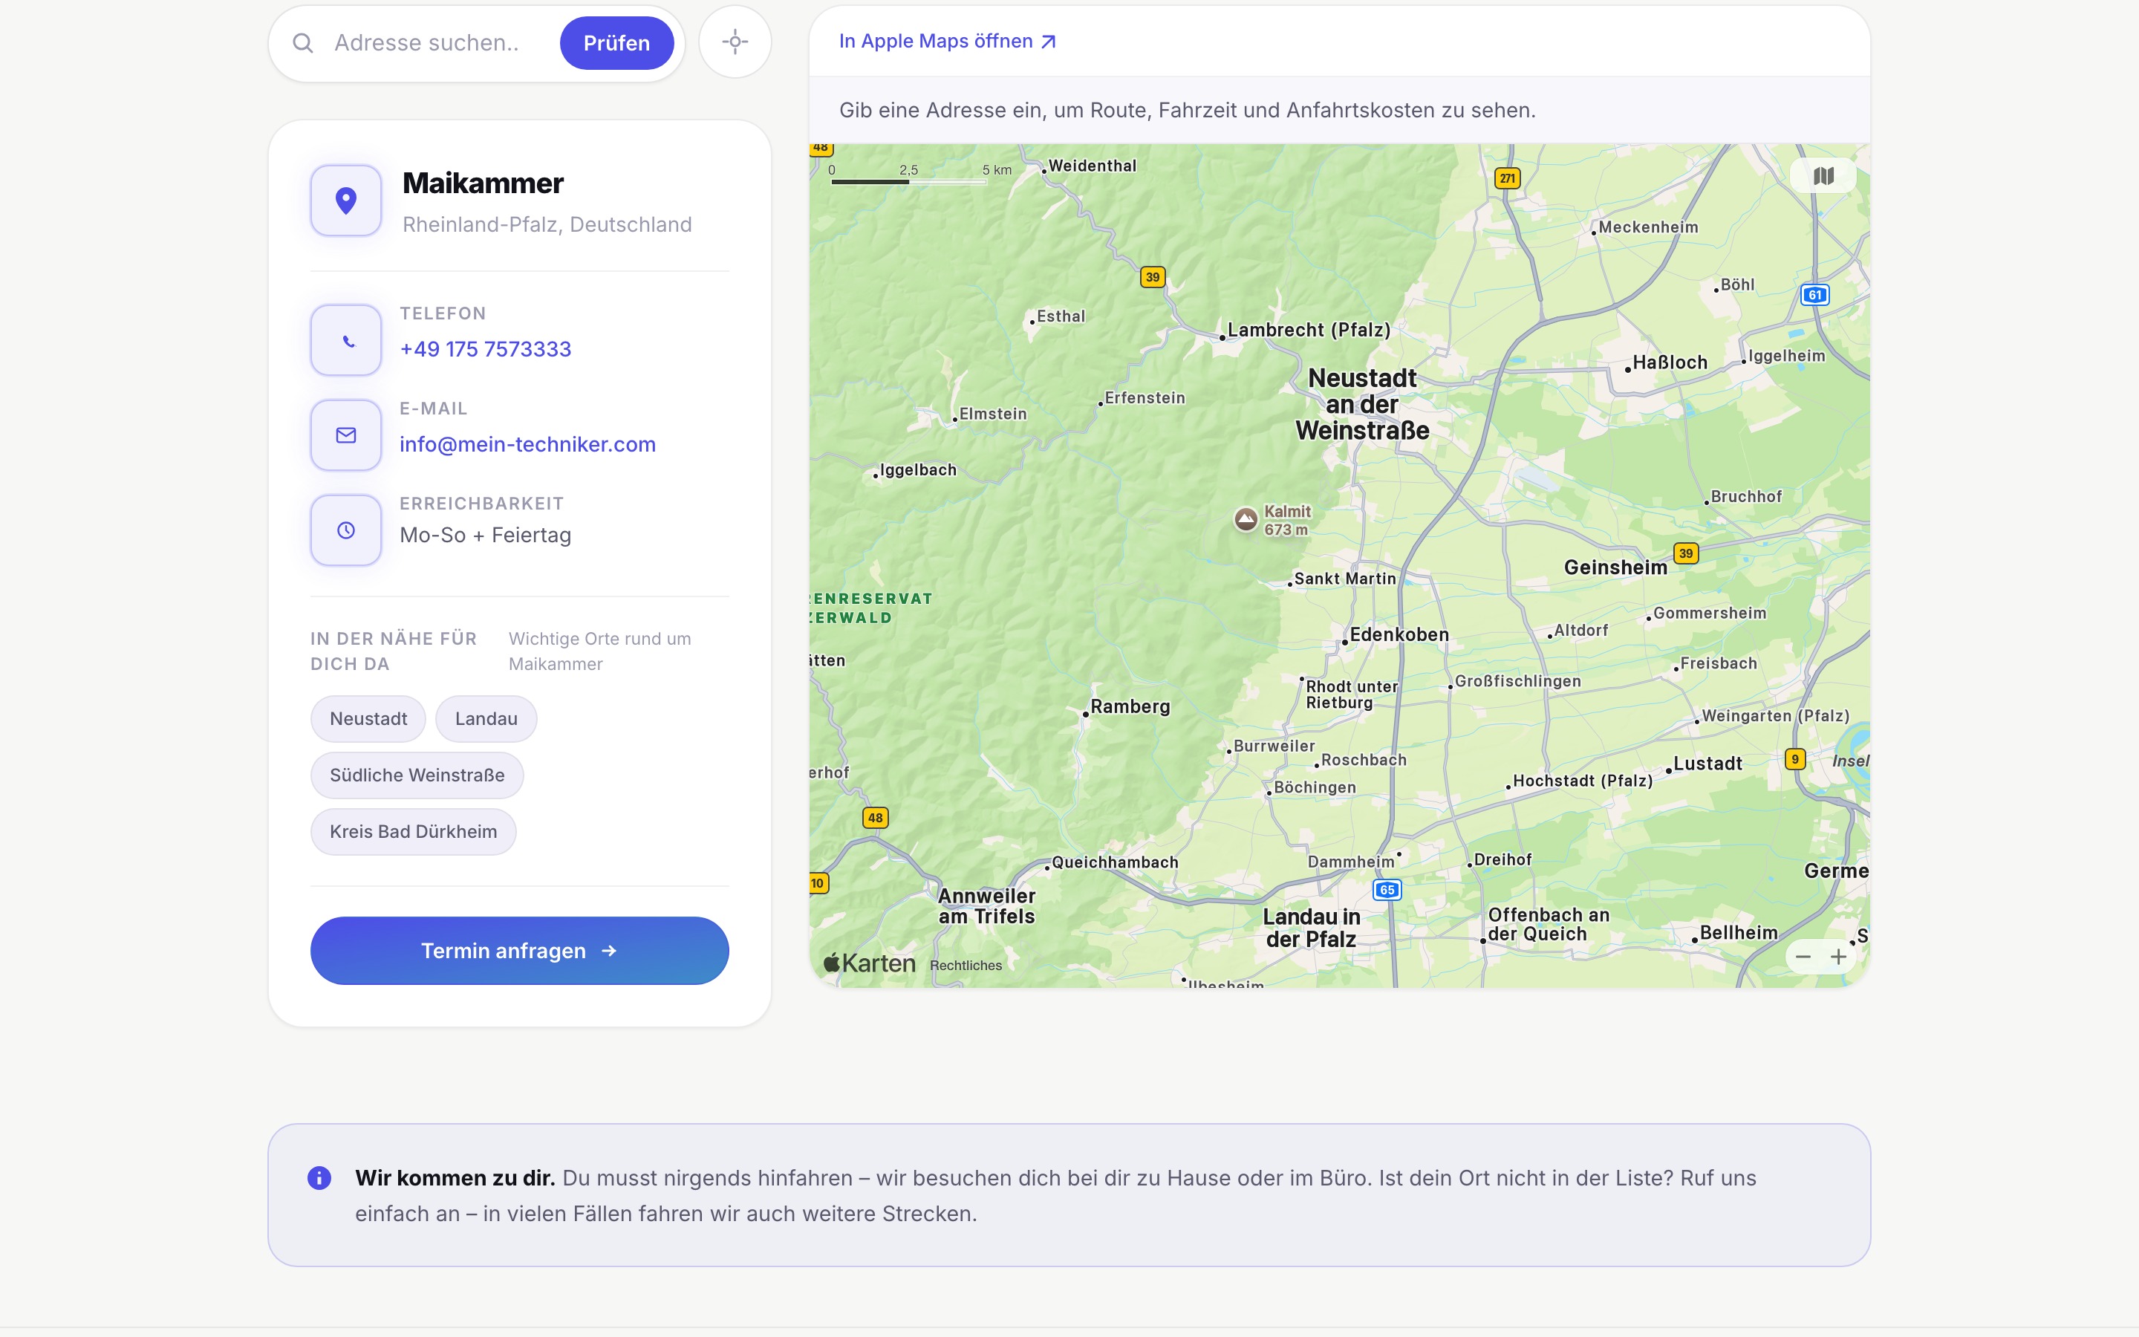Click the Termin anfragen button

point(520,951)
